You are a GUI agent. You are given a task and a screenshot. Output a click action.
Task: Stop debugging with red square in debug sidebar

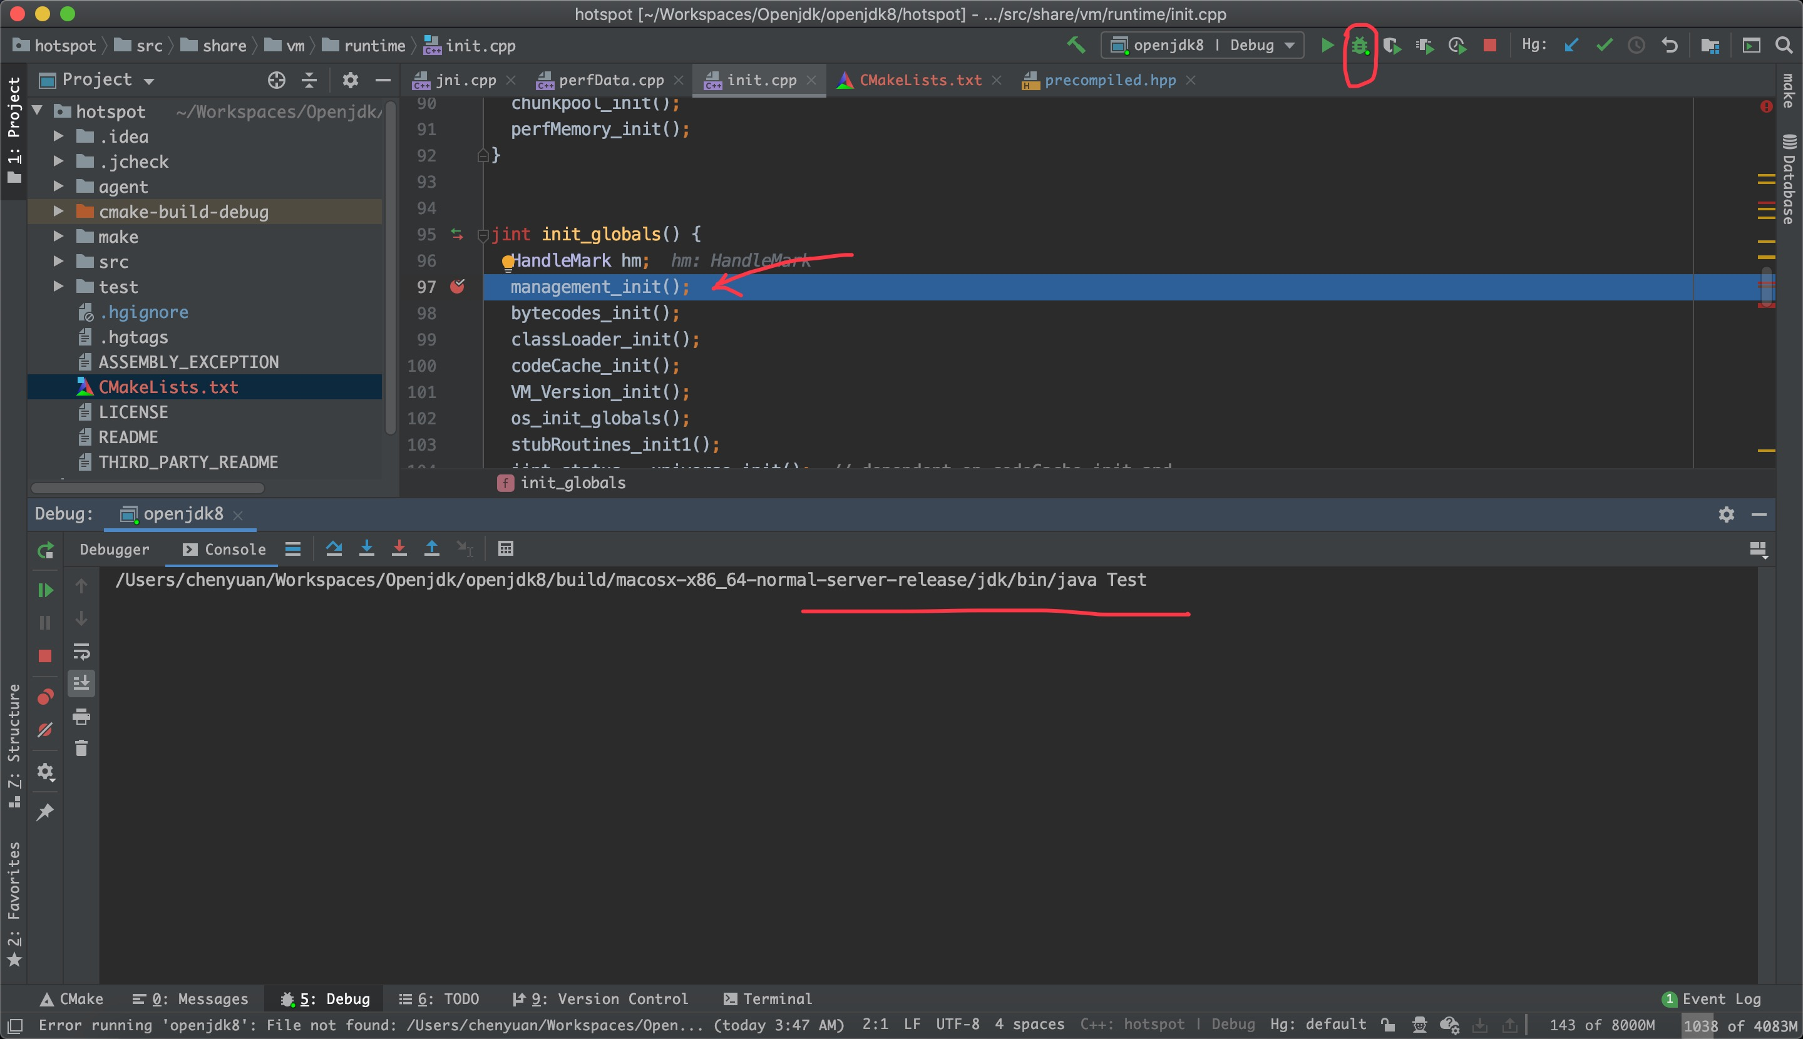[x=45, y=656]
